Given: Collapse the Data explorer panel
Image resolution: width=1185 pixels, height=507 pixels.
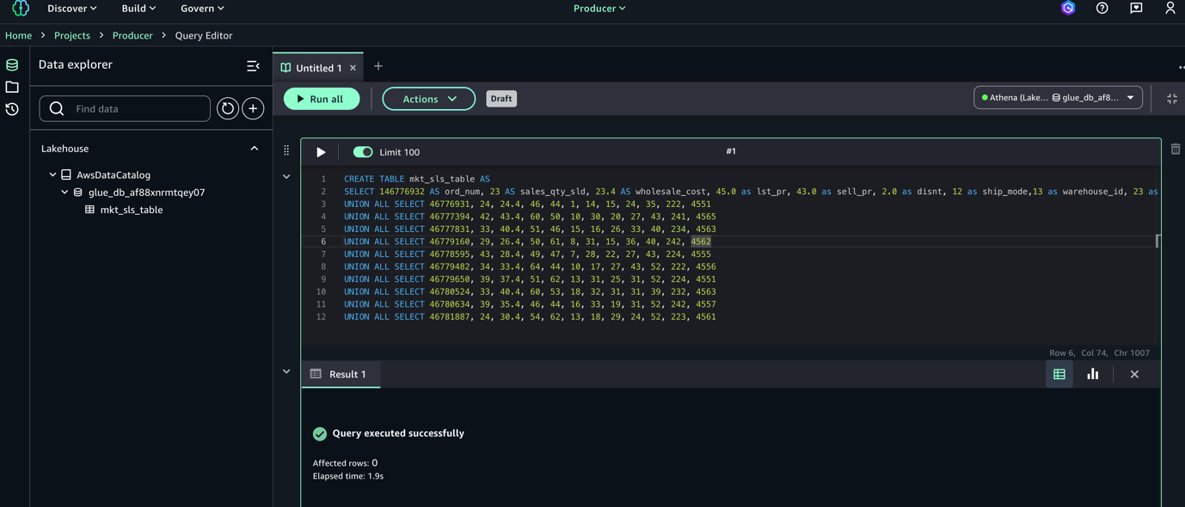Looking at the screenshot, I should 252,64.
